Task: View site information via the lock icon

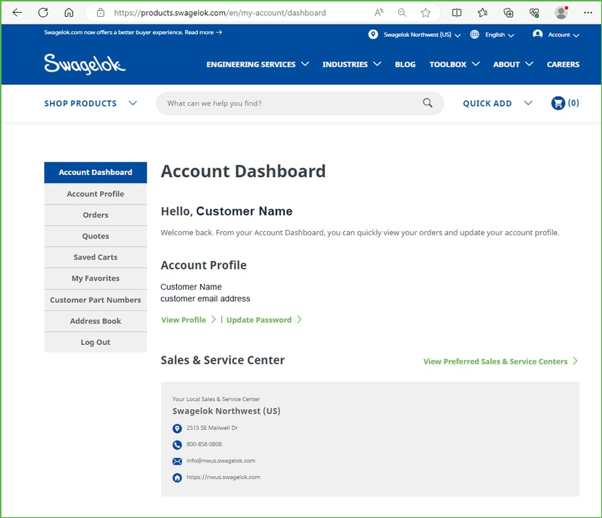Action: (x=100, y=13)
